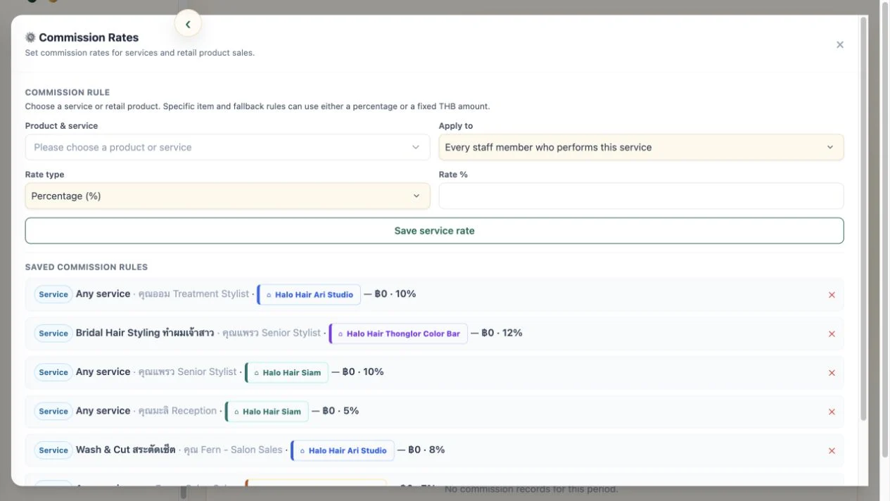Click the Halo Hair Ari Studio tag in Wash & Cut row
890x501 pixels.
(x=343, y=450)
